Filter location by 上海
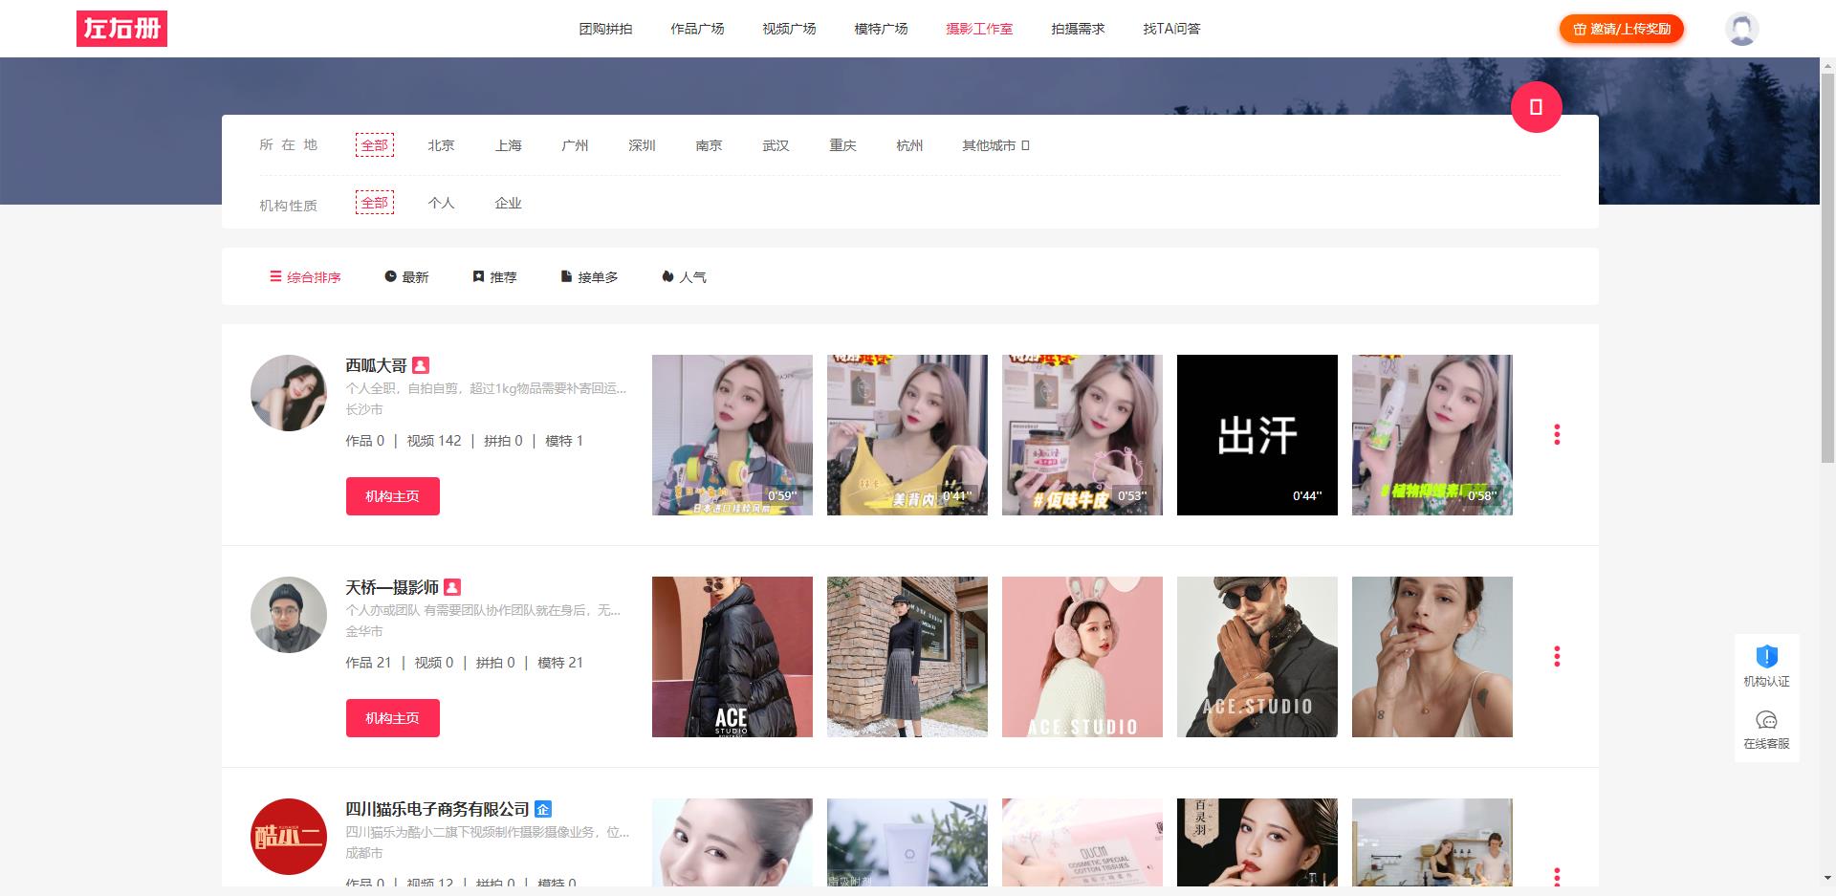 pyautogui.click(x=509, y=145)
